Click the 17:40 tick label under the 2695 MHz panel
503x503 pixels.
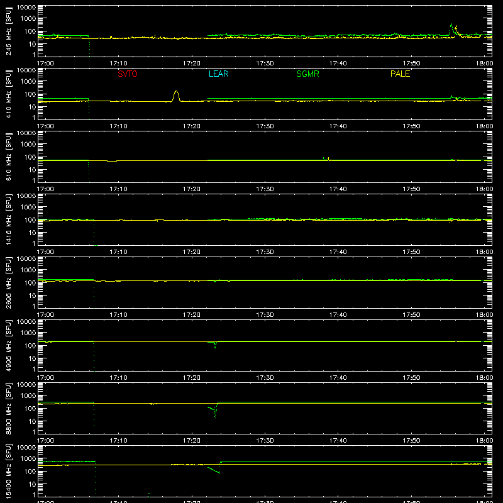tap(338, 315)
